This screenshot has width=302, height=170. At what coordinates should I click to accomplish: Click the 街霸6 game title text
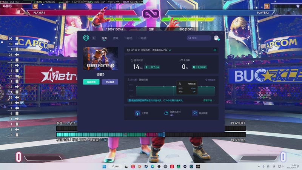pos(100,74)
